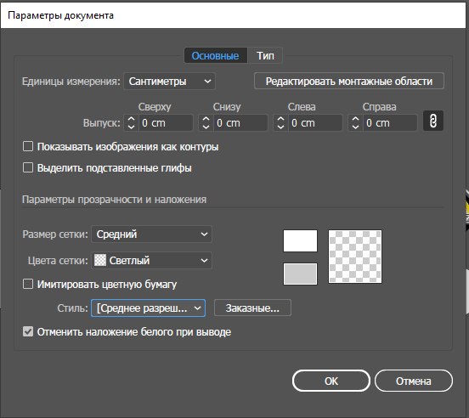Click the Отмена button

[414, 381]
